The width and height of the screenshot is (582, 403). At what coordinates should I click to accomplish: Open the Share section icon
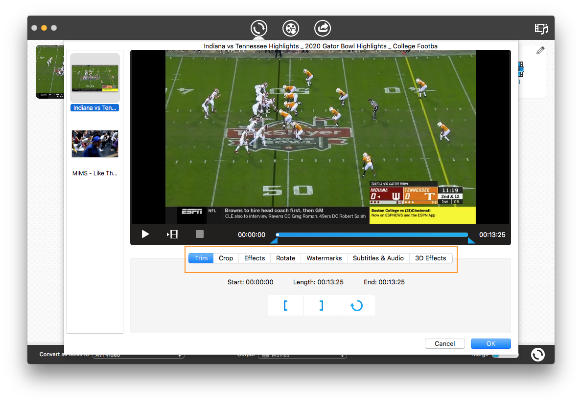[323, 28]
